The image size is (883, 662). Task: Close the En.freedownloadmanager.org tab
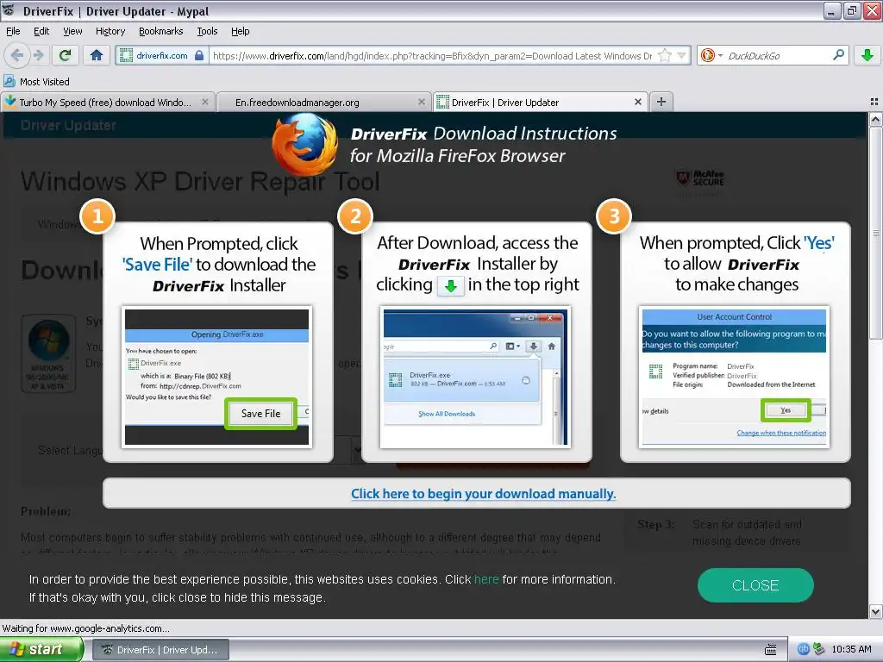[x=421, y=102]
